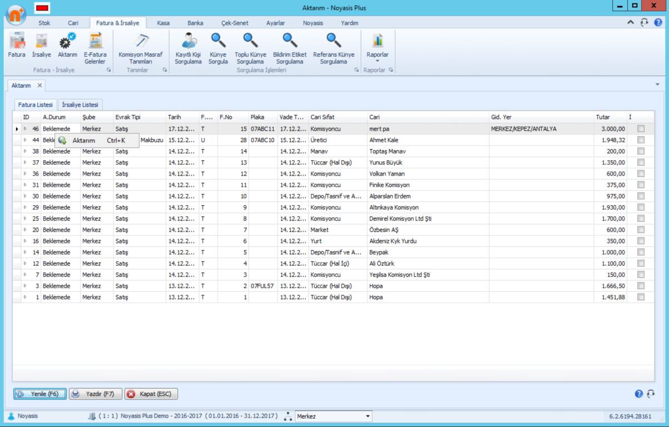669x427 pixels.
Task: Open help icon in ribbon corner
Action: pyautogui.click(x=658, y=23)
